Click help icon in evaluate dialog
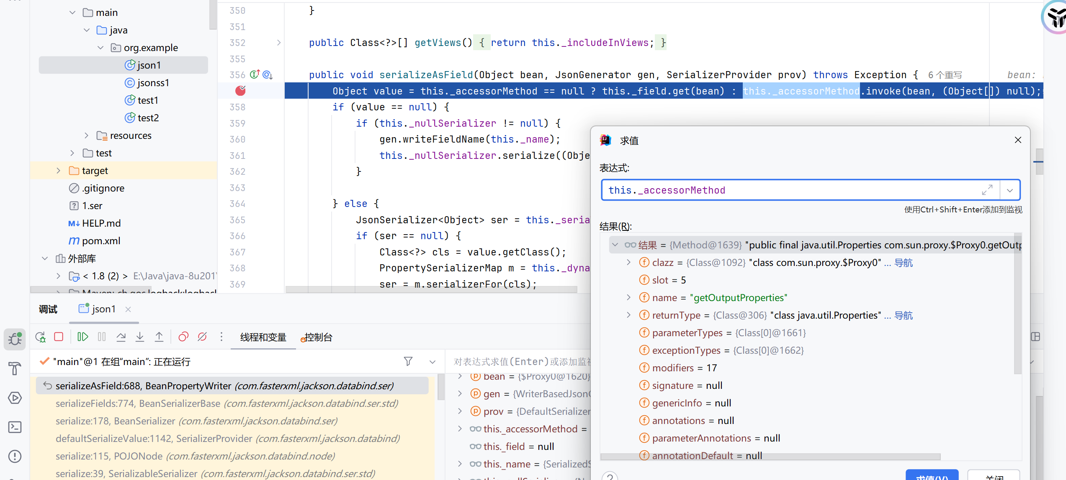1066x480 pixels. 610,476
